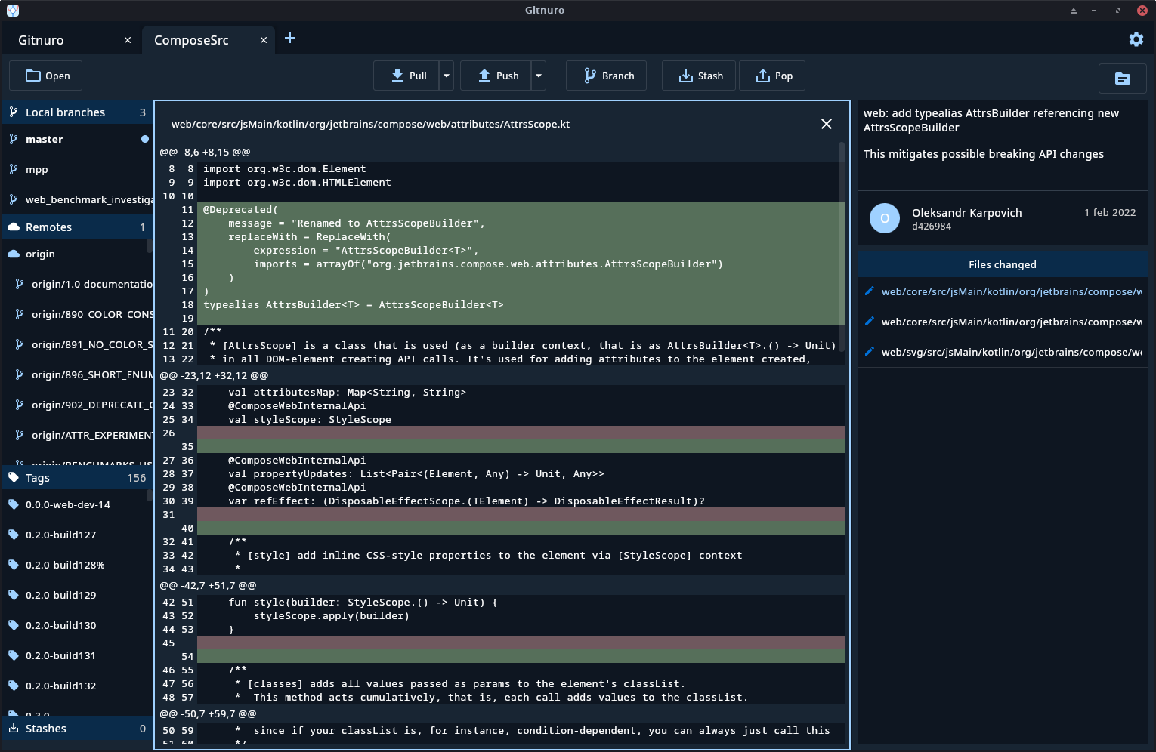The image size is (1156, 752).
Task: Click the keep-above arrow in title bar
Action: (x=1073, y=11)
